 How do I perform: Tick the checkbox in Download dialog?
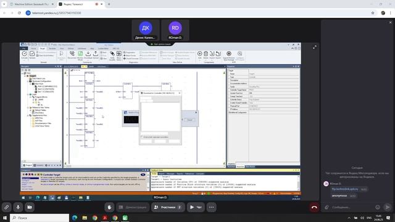point(141,137)
